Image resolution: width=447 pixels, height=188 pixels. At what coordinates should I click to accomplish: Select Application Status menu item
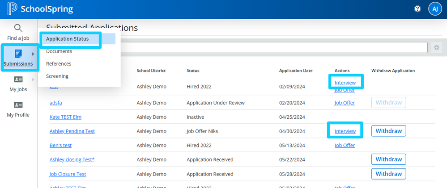pos(68,39)
